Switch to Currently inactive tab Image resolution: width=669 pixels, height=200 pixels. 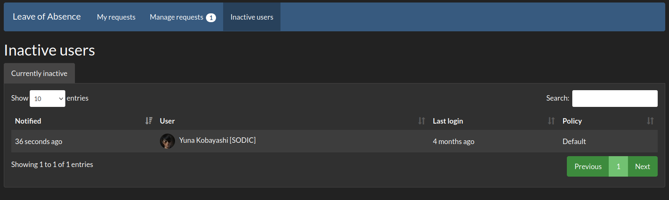pyautogui.click(x=39, y=73)
